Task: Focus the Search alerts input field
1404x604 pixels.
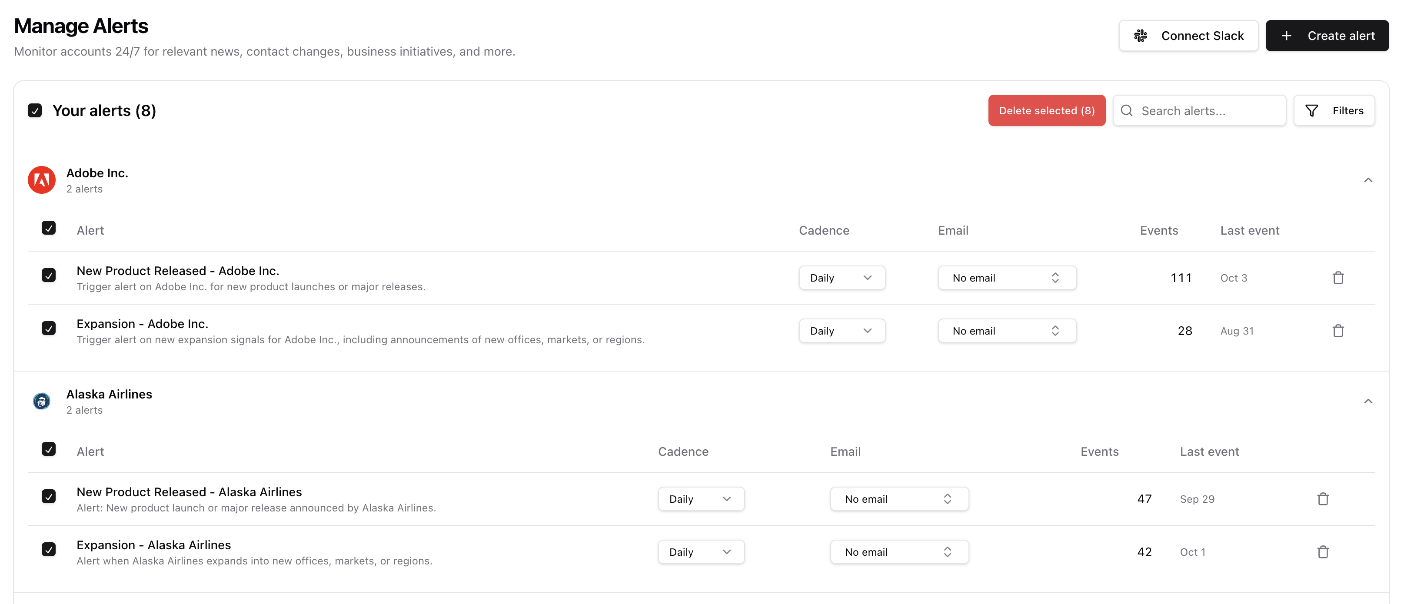Action: coord(1199,110)
